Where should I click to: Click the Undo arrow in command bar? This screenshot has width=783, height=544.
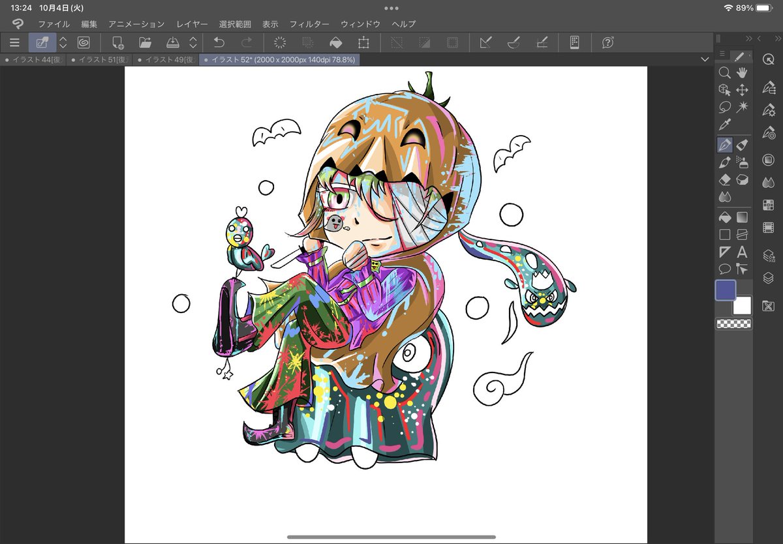pyautogui.click(x=219, y=42)
